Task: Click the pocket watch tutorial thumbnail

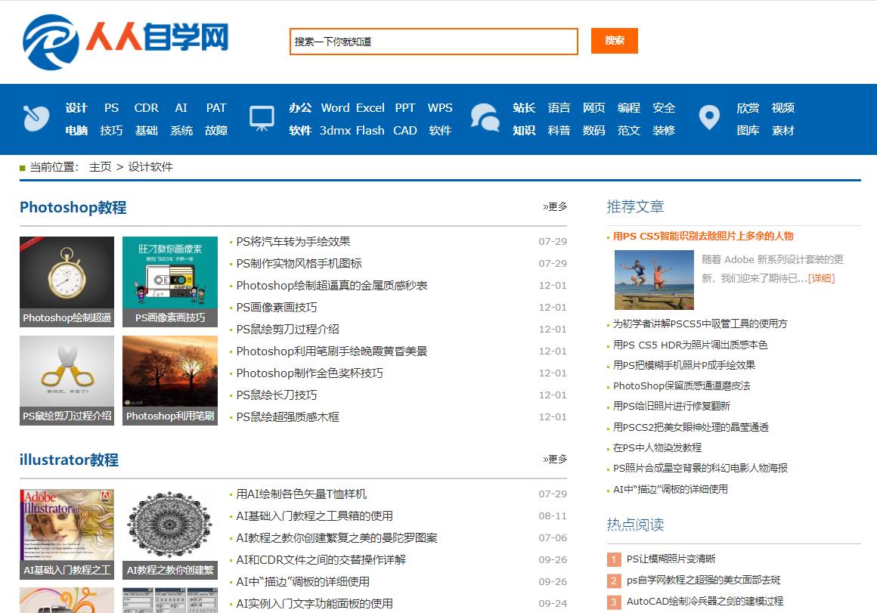Action: (x=67, y=281)
